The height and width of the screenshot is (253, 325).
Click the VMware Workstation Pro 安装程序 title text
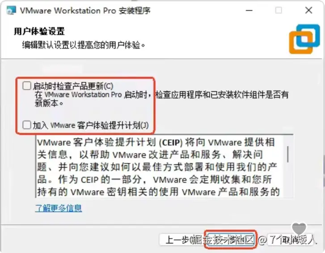[85, 10]
